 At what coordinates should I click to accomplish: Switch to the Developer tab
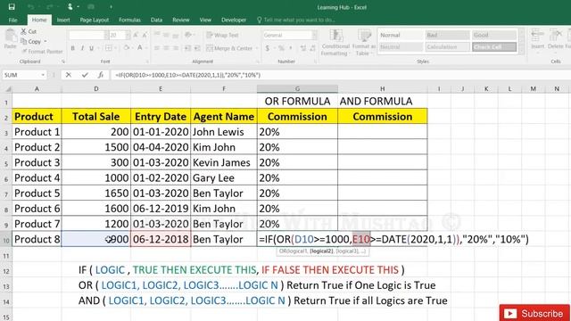[234, 20]
